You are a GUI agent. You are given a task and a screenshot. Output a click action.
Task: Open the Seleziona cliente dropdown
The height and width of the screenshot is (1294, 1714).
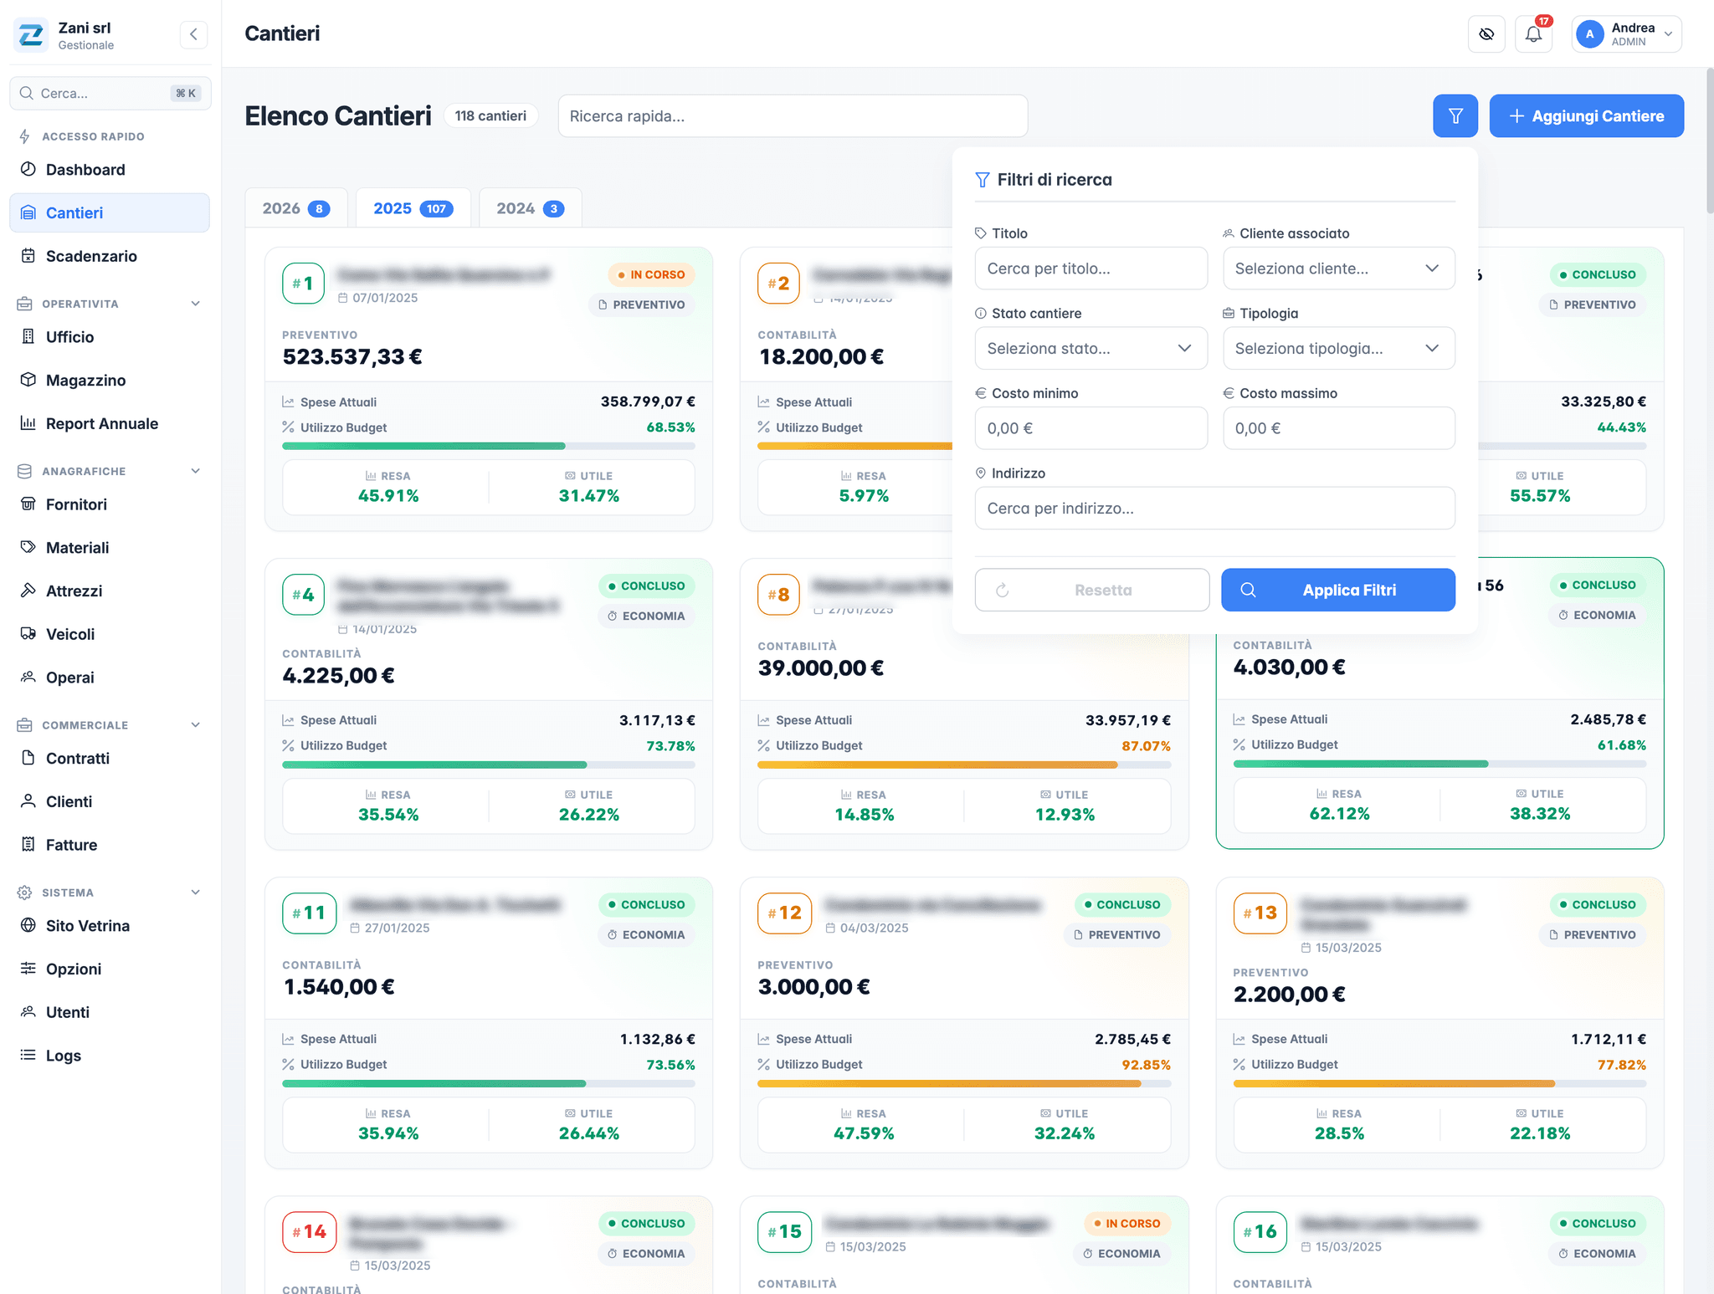(x=1339, y=269)
